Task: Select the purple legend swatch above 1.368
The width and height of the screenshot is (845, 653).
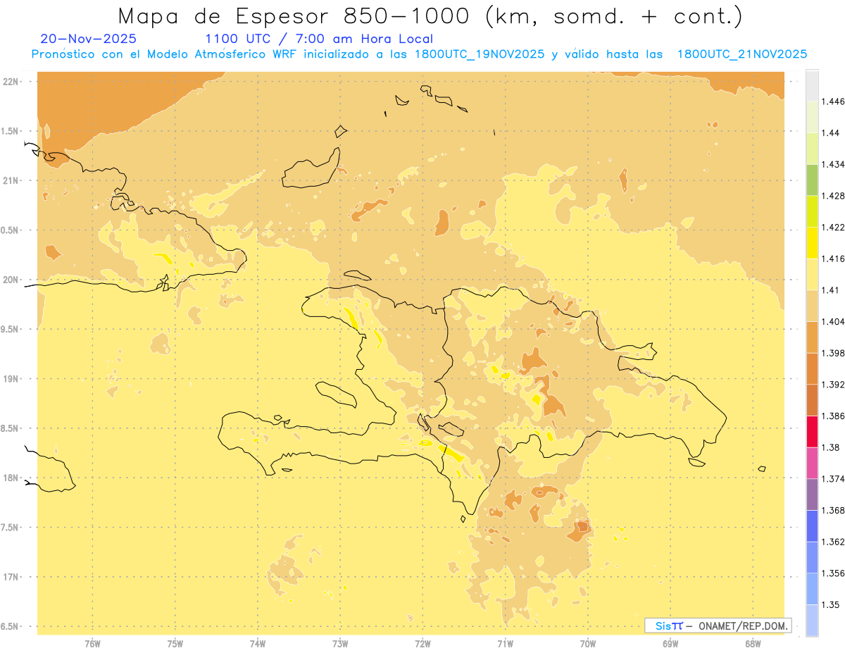Action: 813,495
